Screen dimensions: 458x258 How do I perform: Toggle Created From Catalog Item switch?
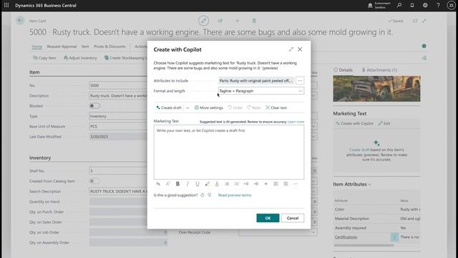click(x=94, y=181)
